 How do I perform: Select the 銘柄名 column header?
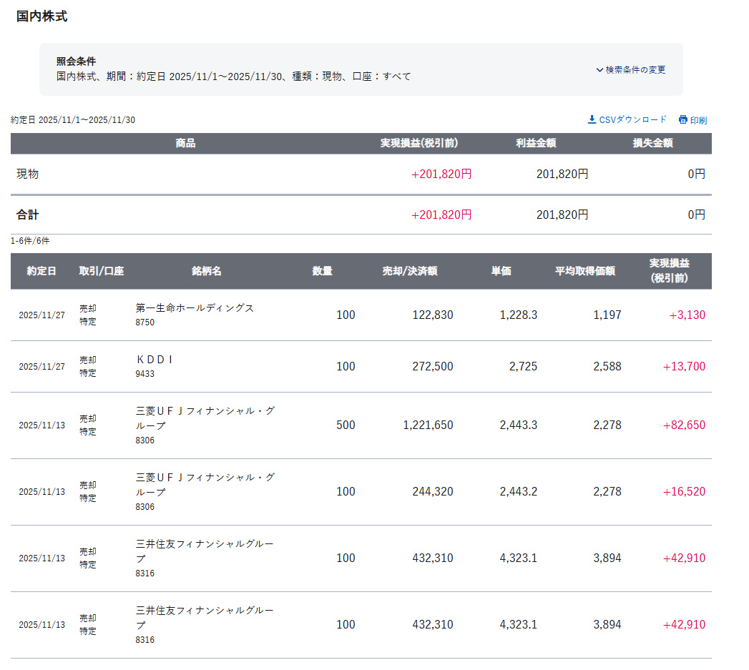[x=206, y=271]
